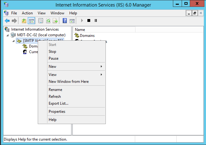Toggle the Show/Hide Console Tree icon
This screenshot has width=206, height=145.
[32, 21]
